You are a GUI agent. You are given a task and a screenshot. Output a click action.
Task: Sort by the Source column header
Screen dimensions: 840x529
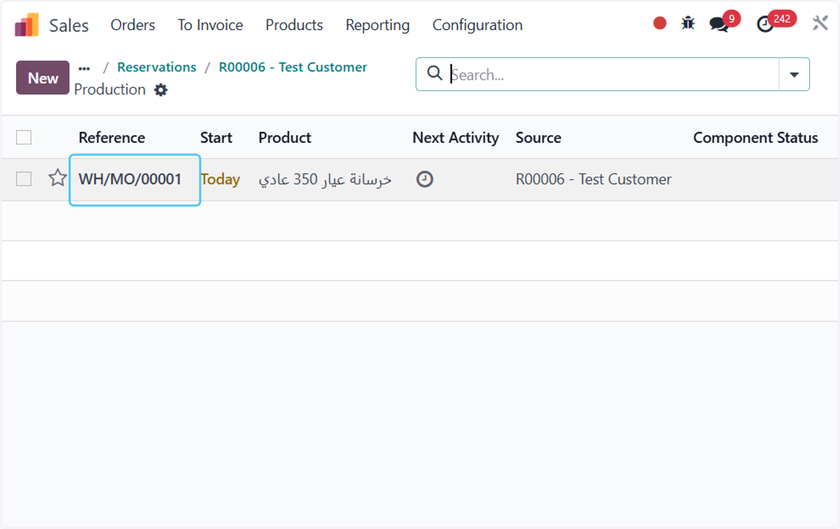[538, 138]
